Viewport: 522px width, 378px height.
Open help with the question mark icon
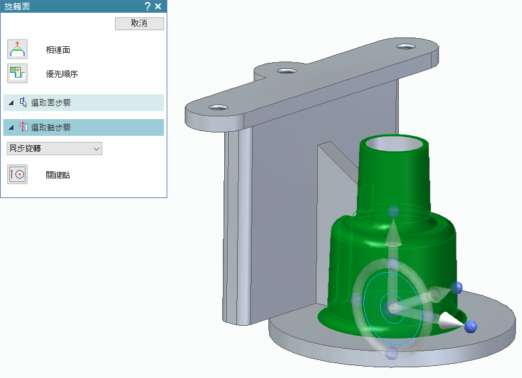click(147, 6)
